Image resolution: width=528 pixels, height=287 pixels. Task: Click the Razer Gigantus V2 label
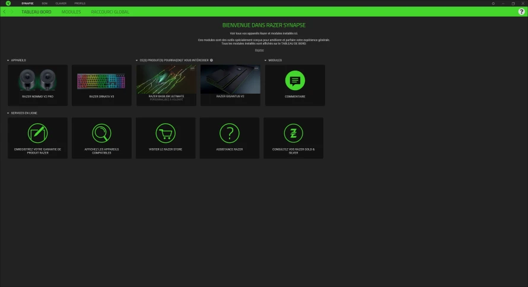(x=230, y=96)
